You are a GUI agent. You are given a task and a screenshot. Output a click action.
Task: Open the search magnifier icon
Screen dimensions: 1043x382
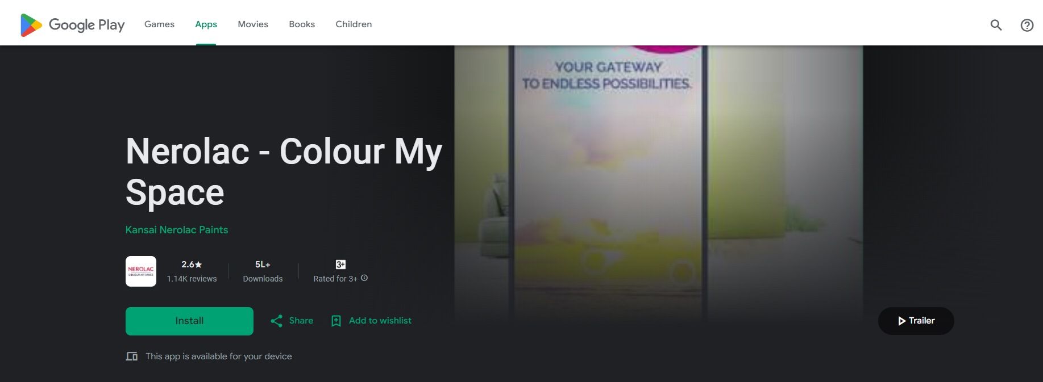coord(996,25)
